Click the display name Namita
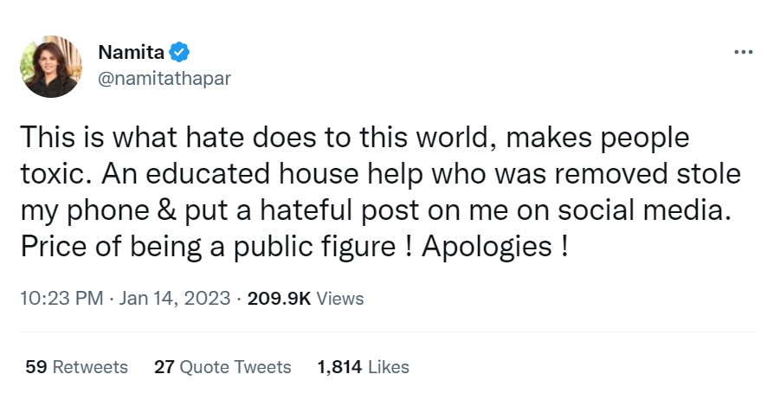Image resolution: width=767 pixels, height=400 pixels. [132, 53]
